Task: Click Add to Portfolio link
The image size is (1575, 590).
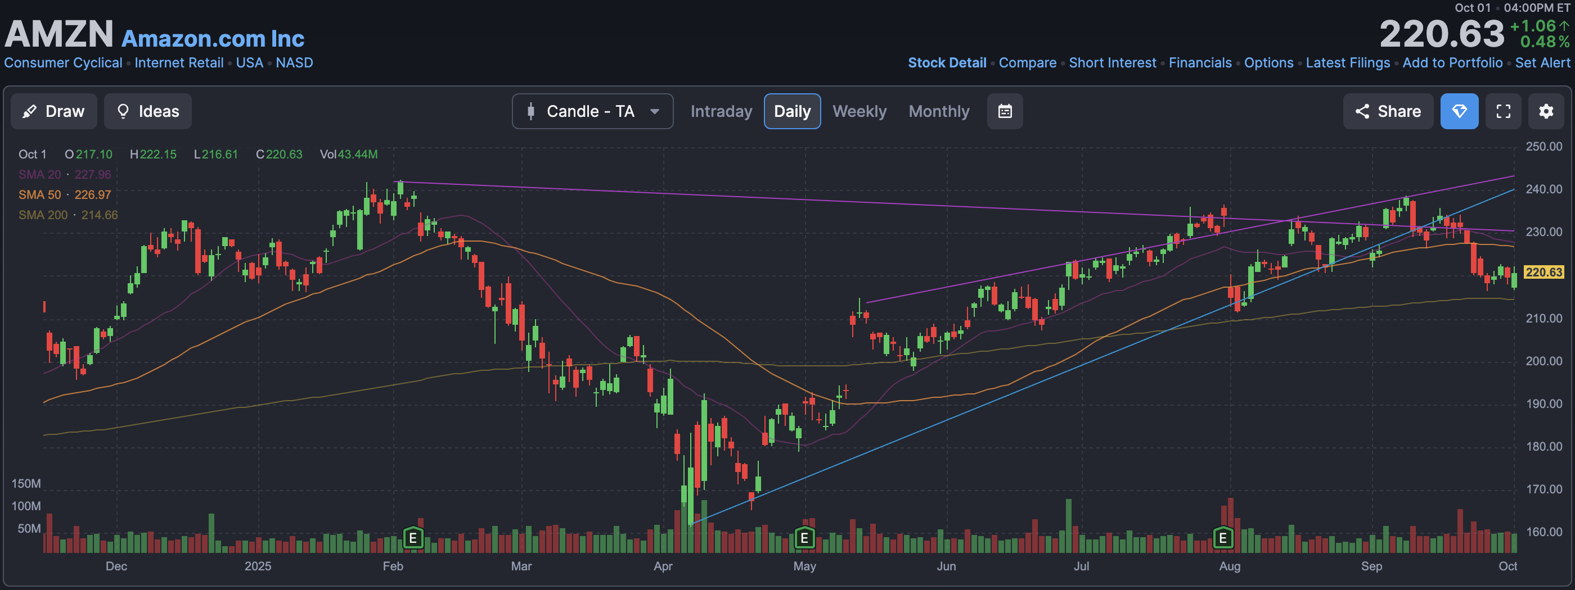Action: [x=1452, y=63]
